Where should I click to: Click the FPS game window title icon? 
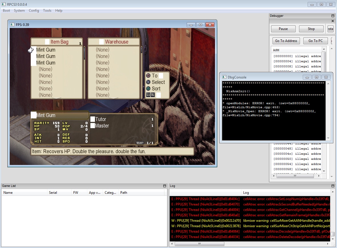[12, 25]
